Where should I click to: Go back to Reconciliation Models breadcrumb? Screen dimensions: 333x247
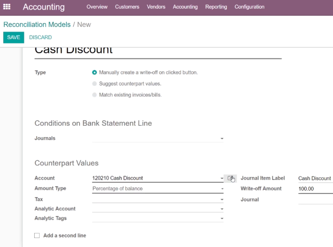[x=37, y=25]
